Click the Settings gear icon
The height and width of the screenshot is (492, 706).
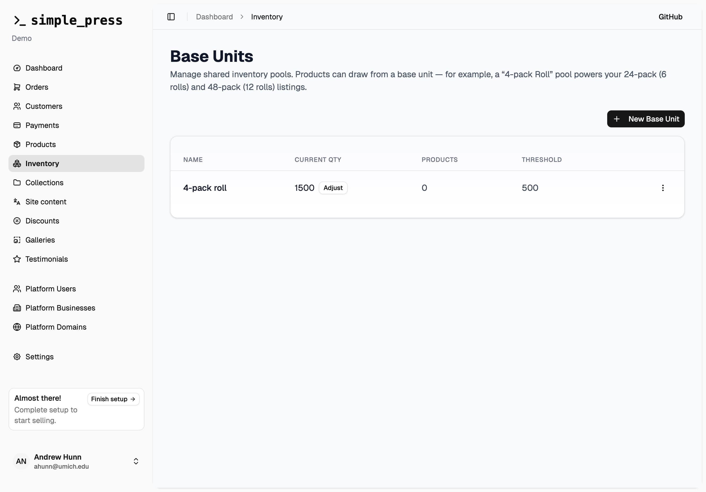click(17, 356)
